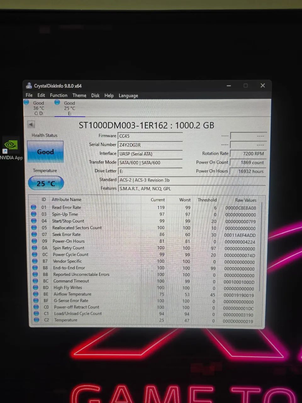This screenshot has height=403, width=302.
Task: Select the Seek Error Rate attribute name
Action: 66,235
